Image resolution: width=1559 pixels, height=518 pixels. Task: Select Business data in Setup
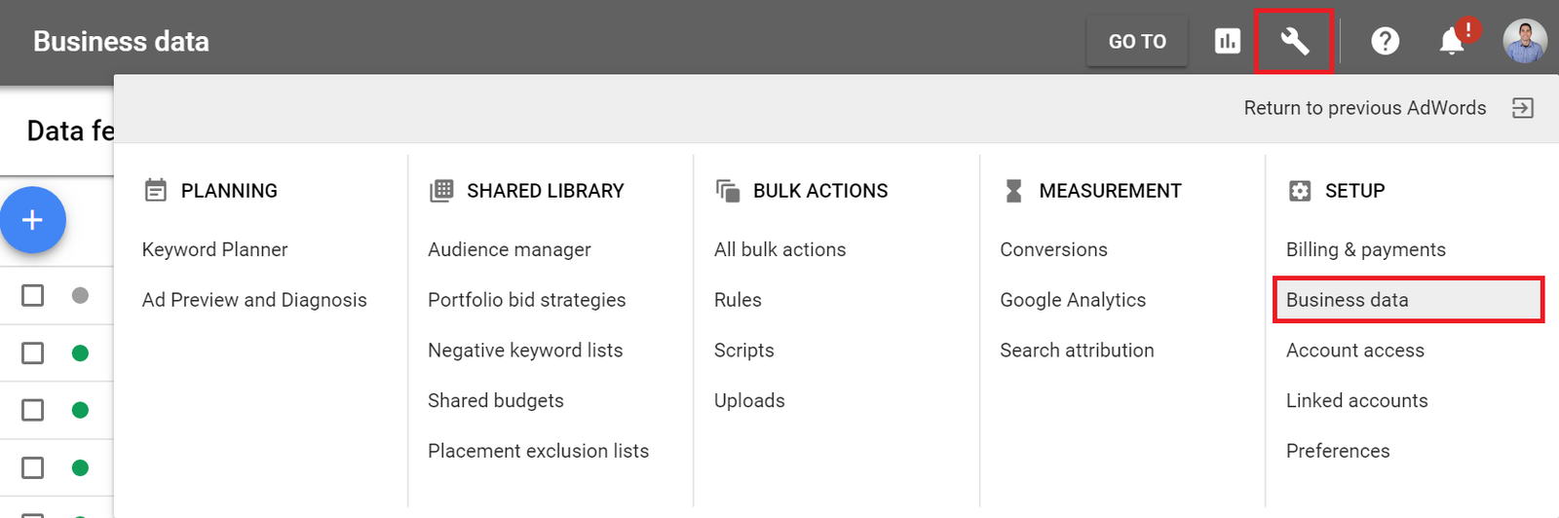pyautogui.click(x=1347, y=300)
